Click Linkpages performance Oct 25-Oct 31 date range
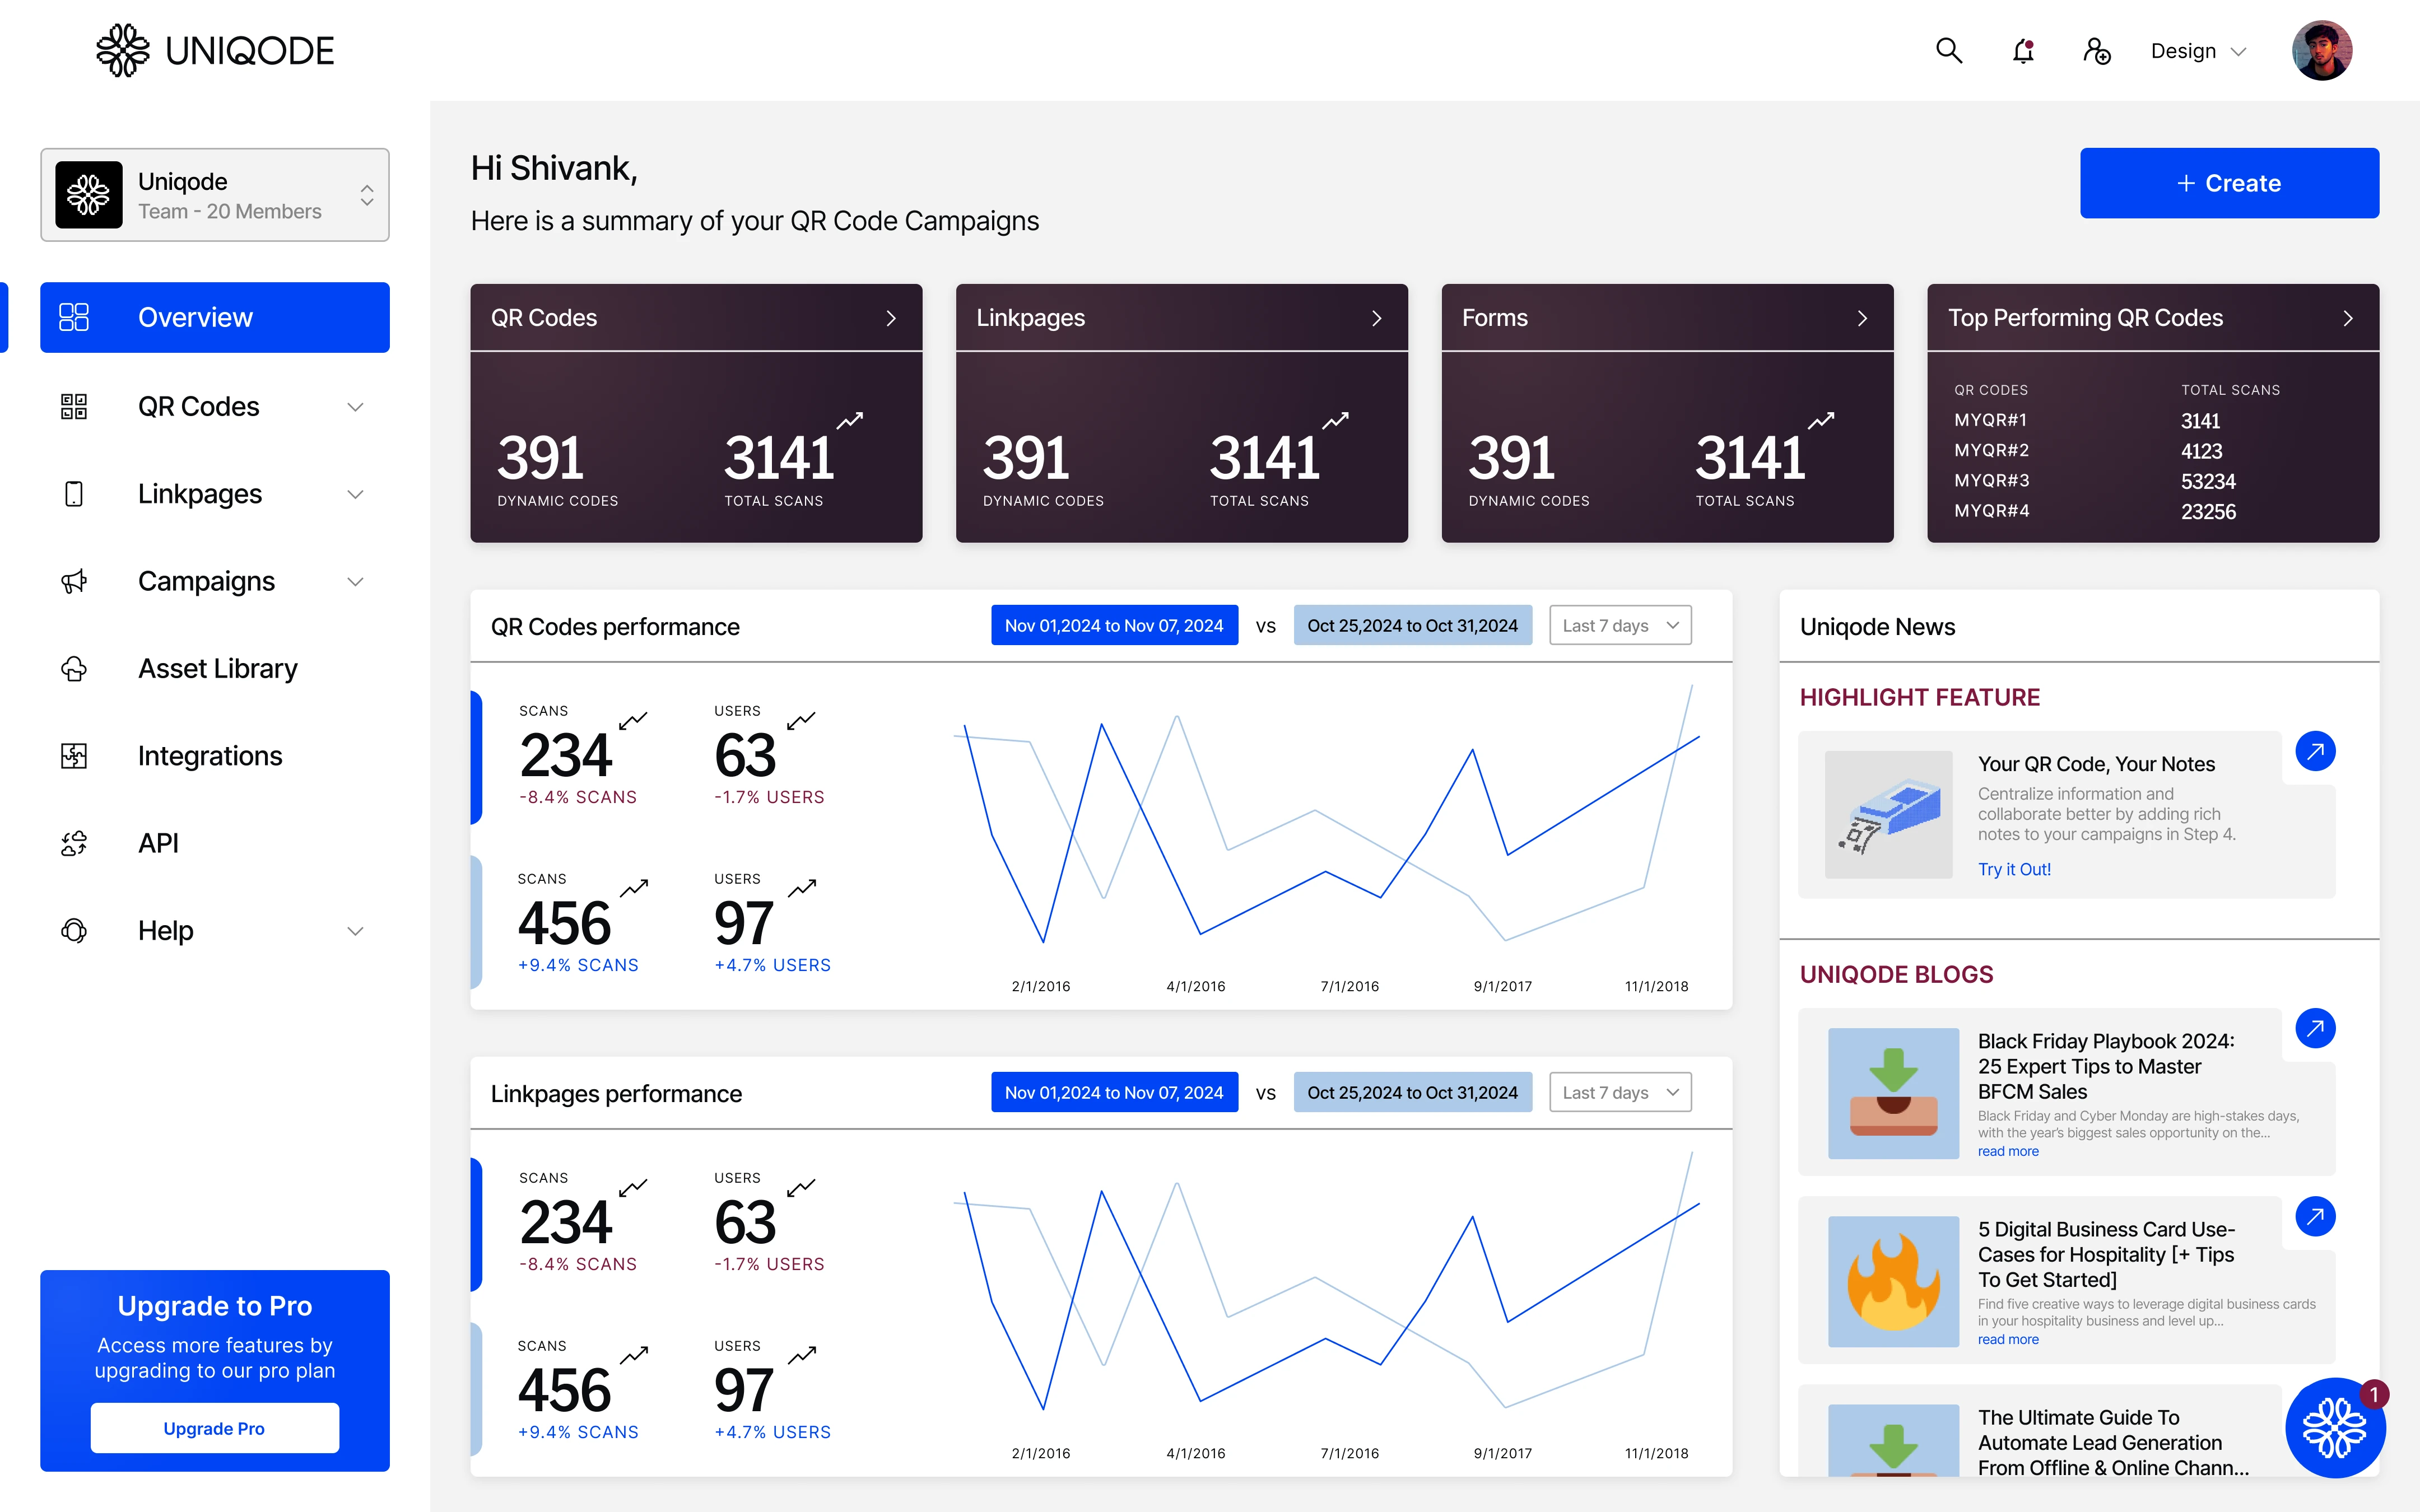 [1412, 1092]
